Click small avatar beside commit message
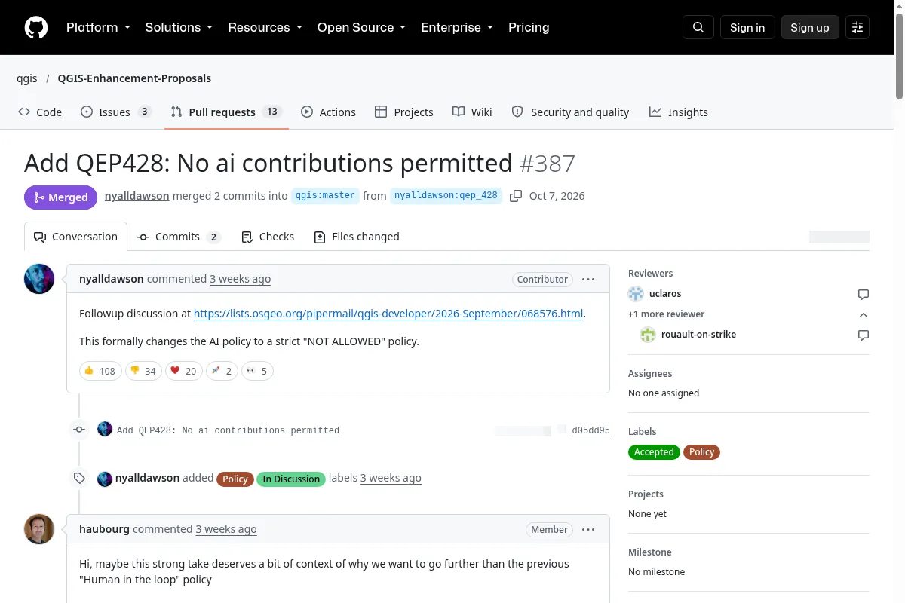Viewport: 905px width, 603px height. (x=105, y=429)
